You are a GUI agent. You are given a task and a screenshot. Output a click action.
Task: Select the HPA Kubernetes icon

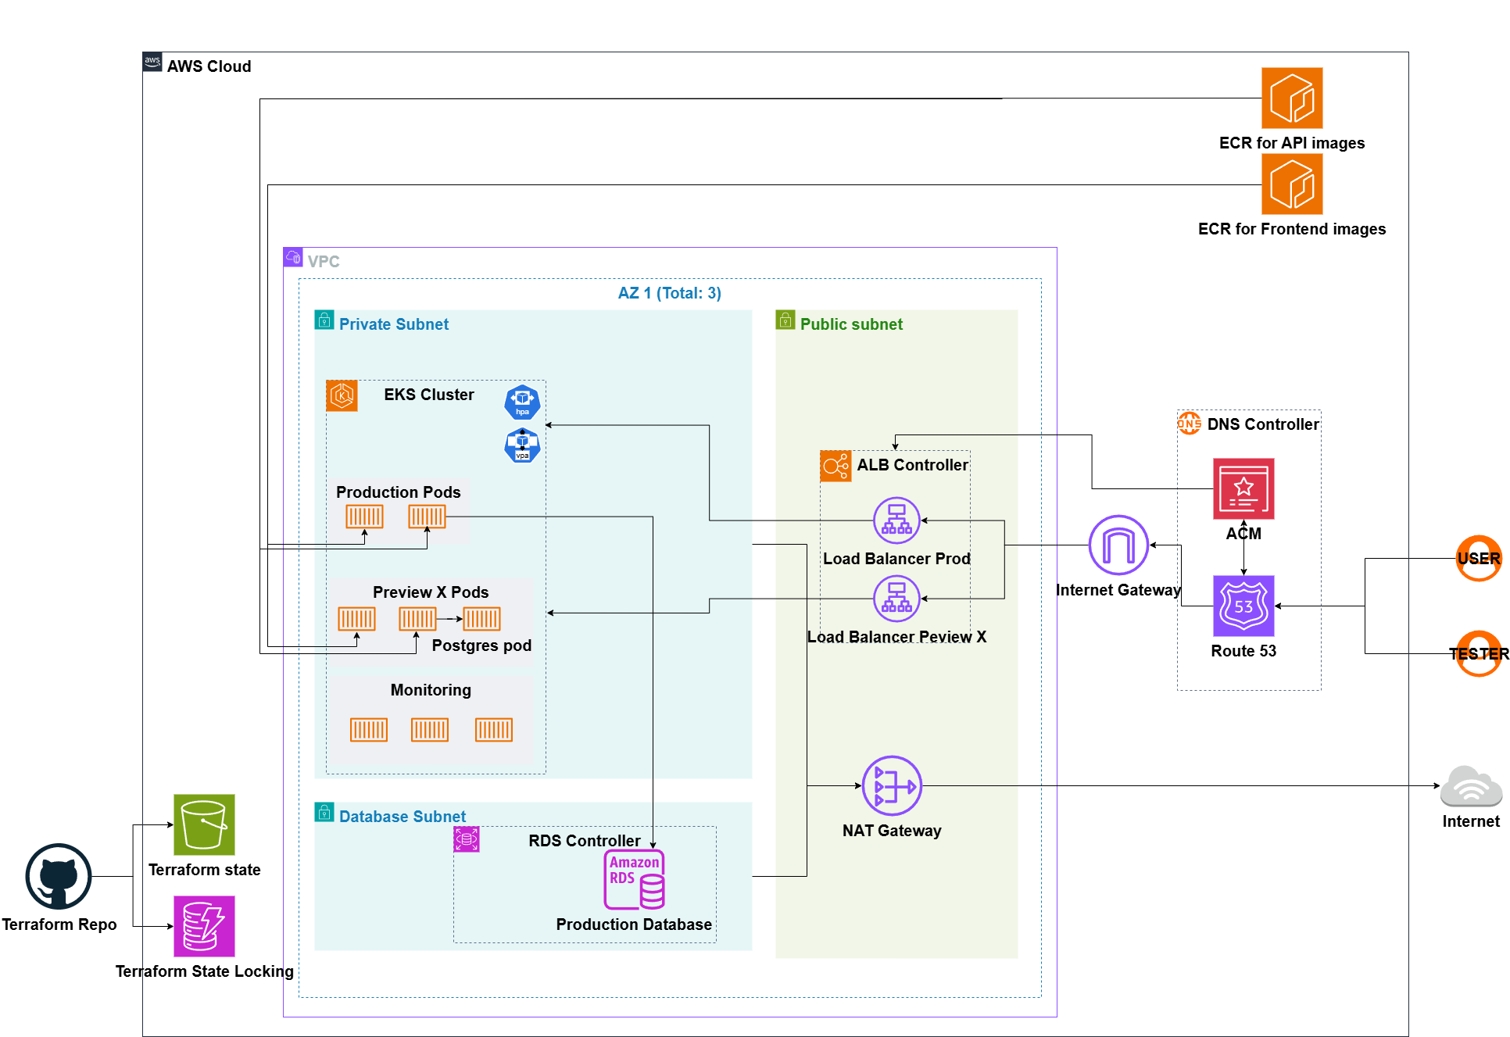click(522, 402)
